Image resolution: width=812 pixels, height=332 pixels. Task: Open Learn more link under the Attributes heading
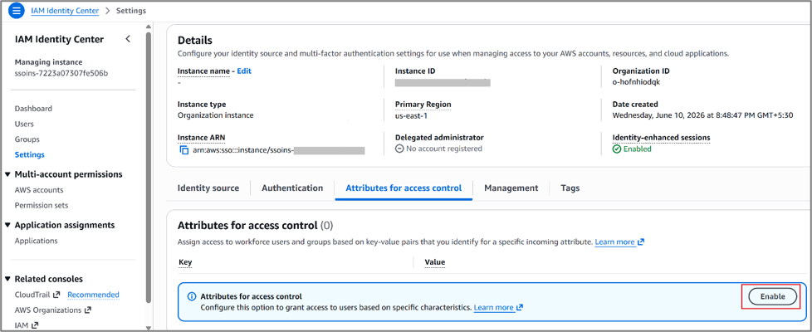(619, 242)
